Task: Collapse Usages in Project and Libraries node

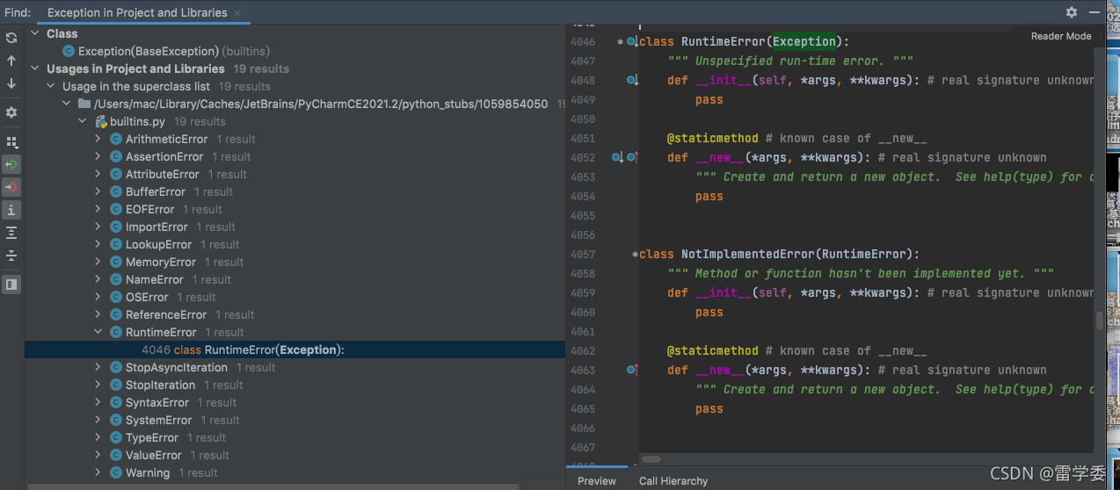Action: click(35, 68)
